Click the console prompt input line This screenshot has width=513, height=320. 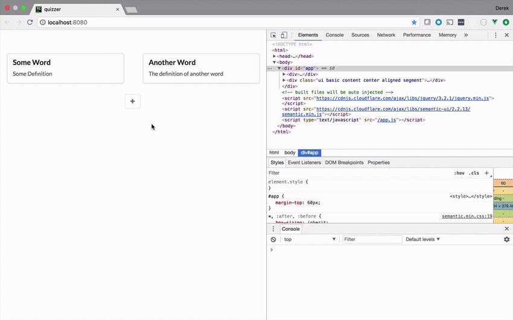(391, 250)
